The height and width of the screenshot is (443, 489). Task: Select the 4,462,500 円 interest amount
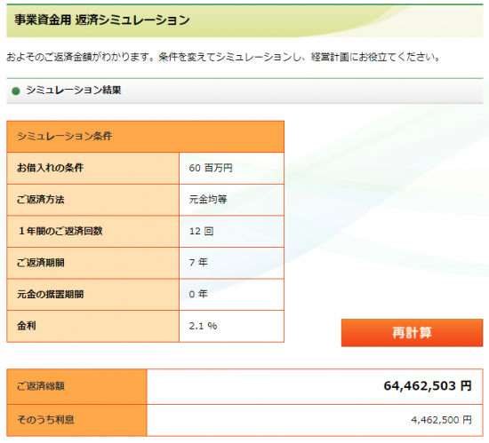point(441,420)
